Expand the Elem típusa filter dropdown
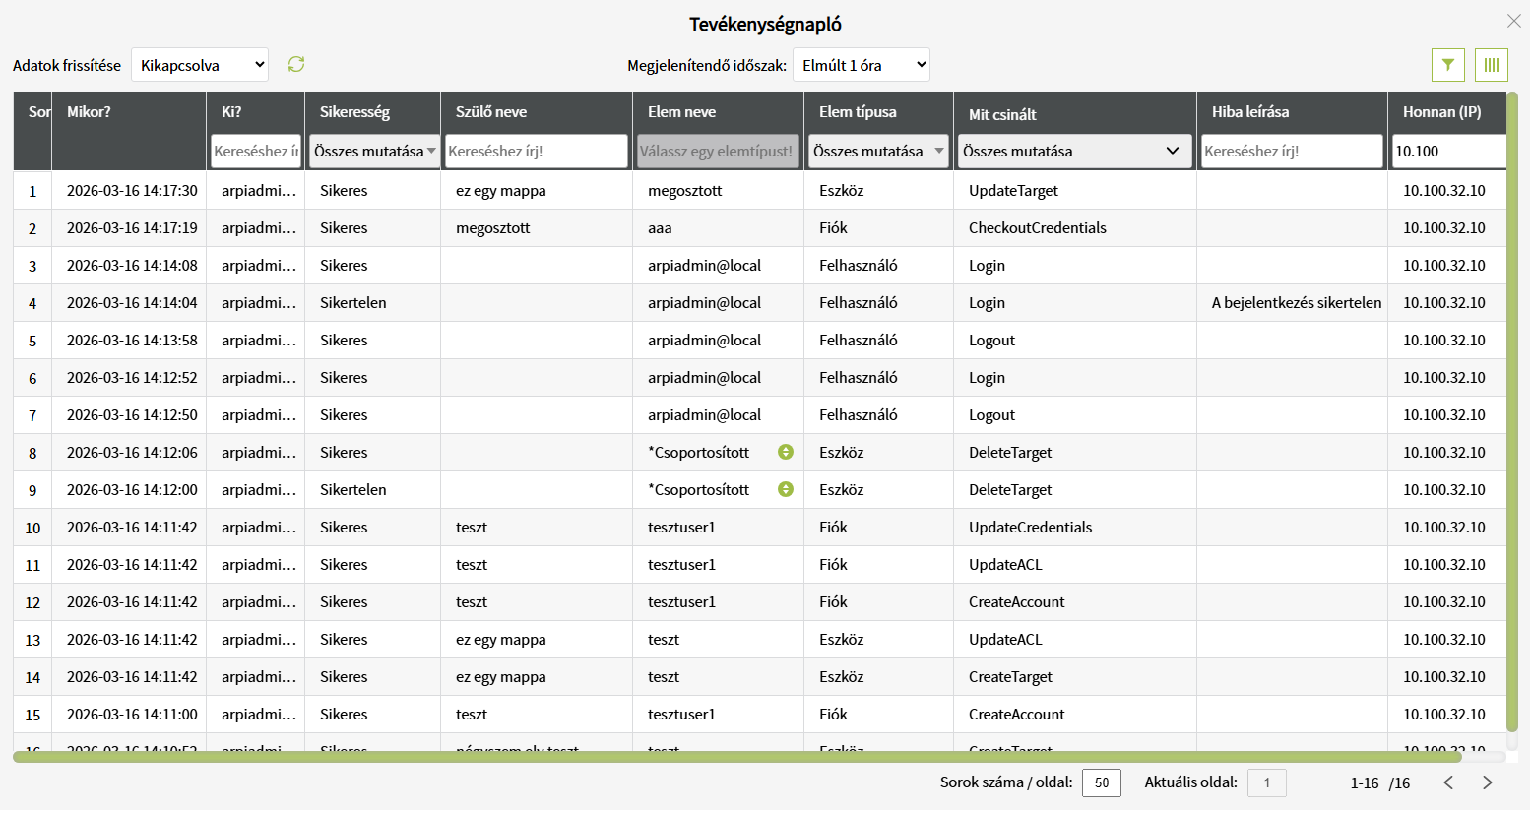 878,152
